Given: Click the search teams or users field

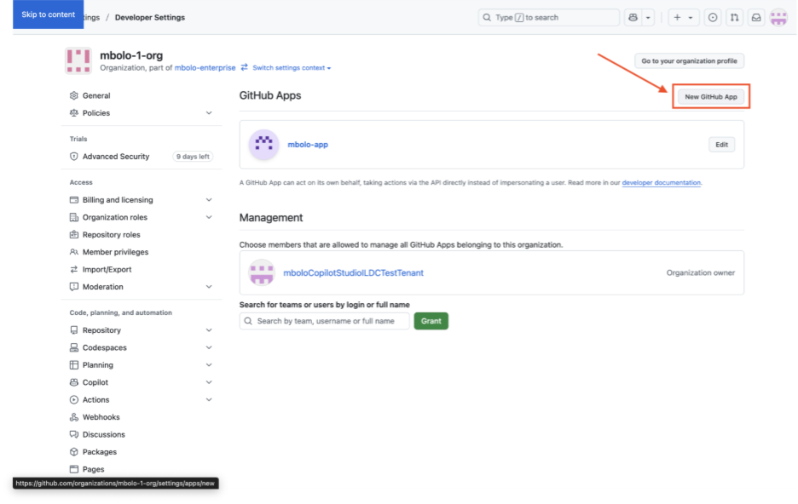Looking at the screenshot, I should pyautogui.click(x=324, y=321).
